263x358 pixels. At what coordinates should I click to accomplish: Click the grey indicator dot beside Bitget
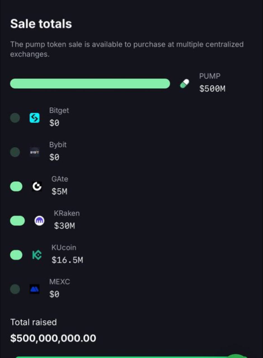coord(15,118)
